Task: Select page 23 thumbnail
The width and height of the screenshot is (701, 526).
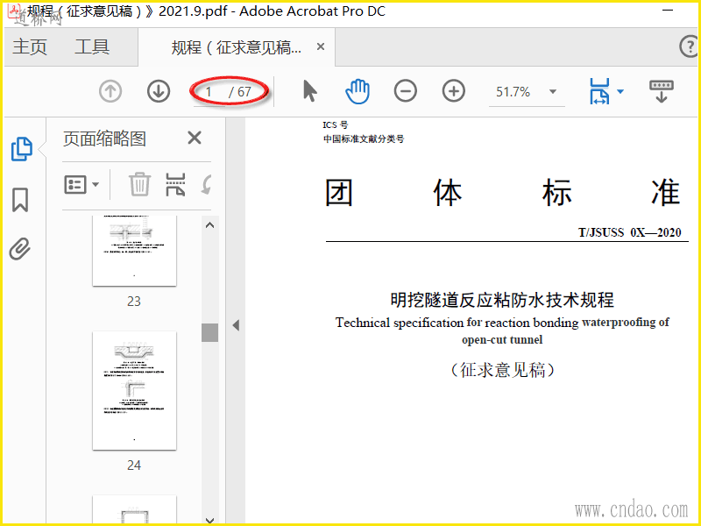Action: point(134,251)
